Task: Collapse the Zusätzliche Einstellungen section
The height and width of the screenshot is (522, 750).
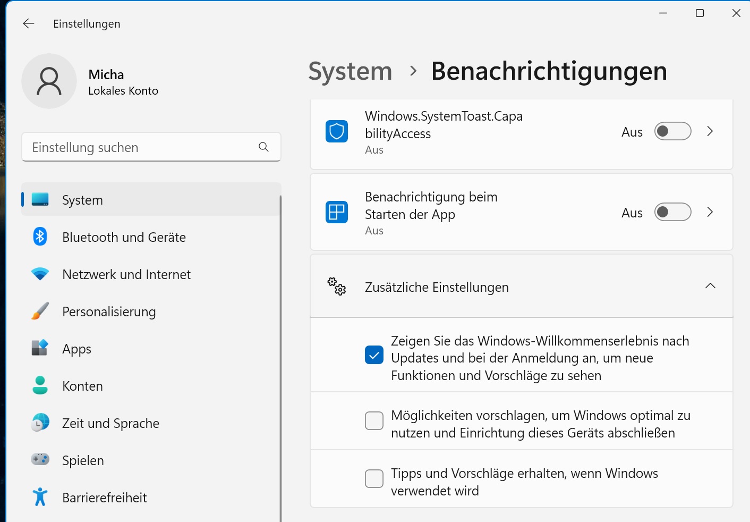Action: click(x=710, y=286)
